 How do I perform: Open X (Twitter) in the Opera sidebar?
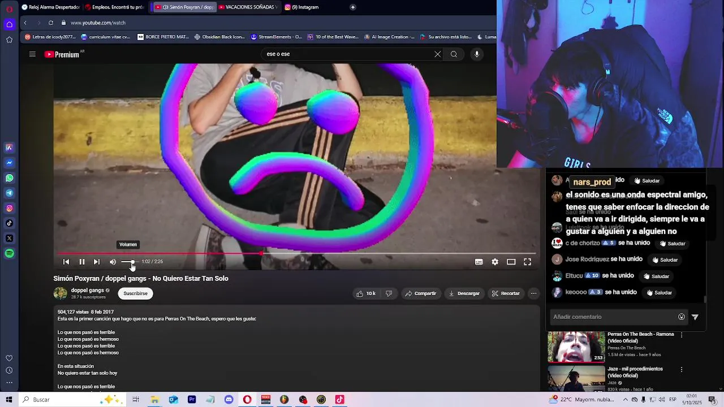pyautogui.click(x=9, y=239)
